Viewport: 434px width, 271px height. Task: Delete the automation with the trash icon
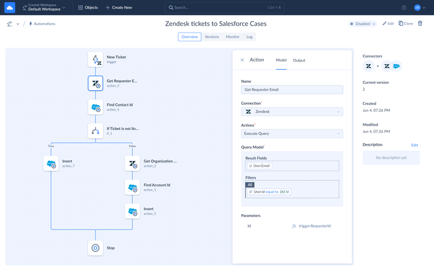point(420,23)
